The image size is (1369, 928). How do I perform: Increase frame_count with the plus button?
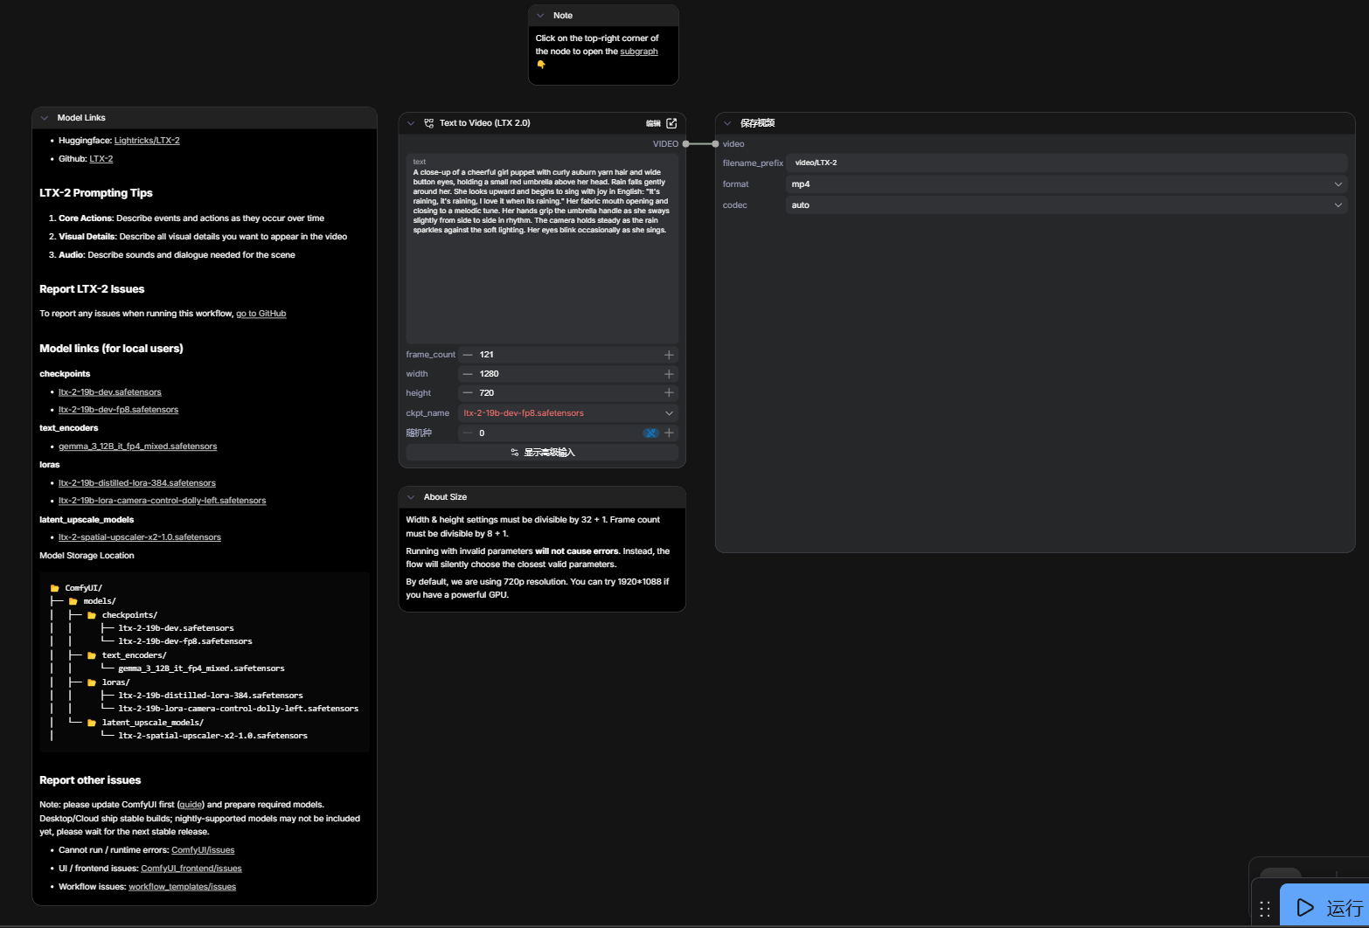(669, 355)
